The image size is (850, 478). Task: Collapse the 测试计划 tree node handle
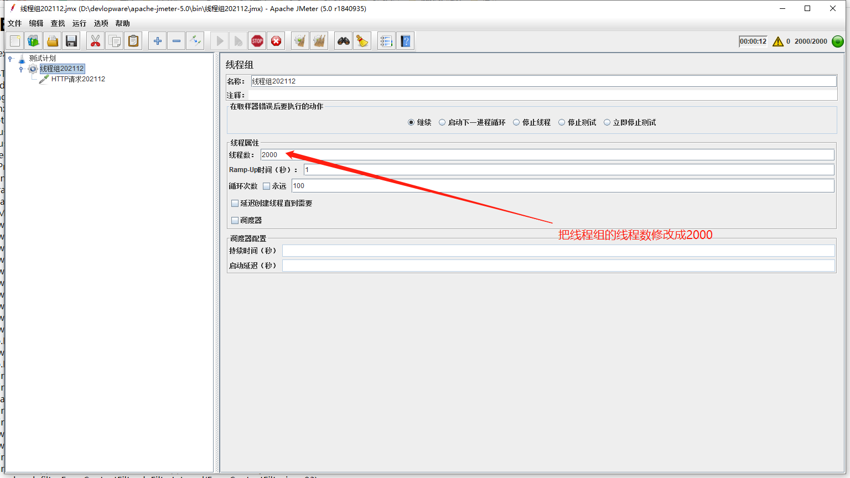click(10, 58)
